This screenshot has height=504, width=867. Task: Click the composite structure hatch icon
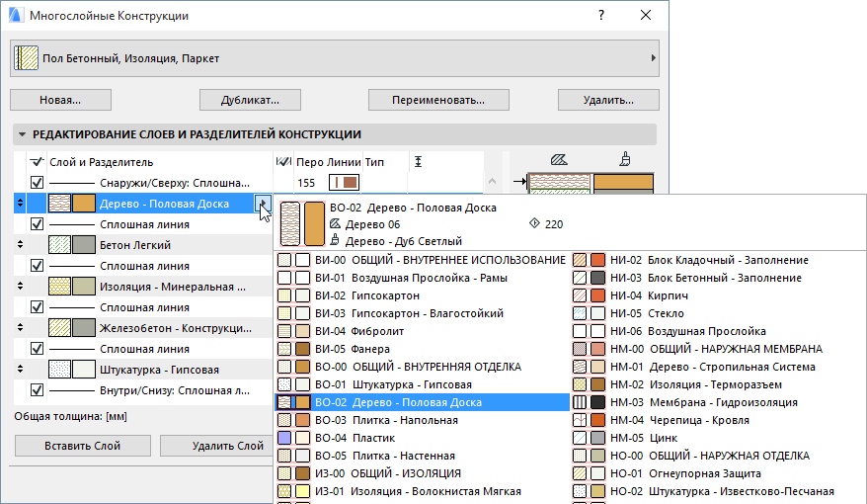tap(27, 58)
